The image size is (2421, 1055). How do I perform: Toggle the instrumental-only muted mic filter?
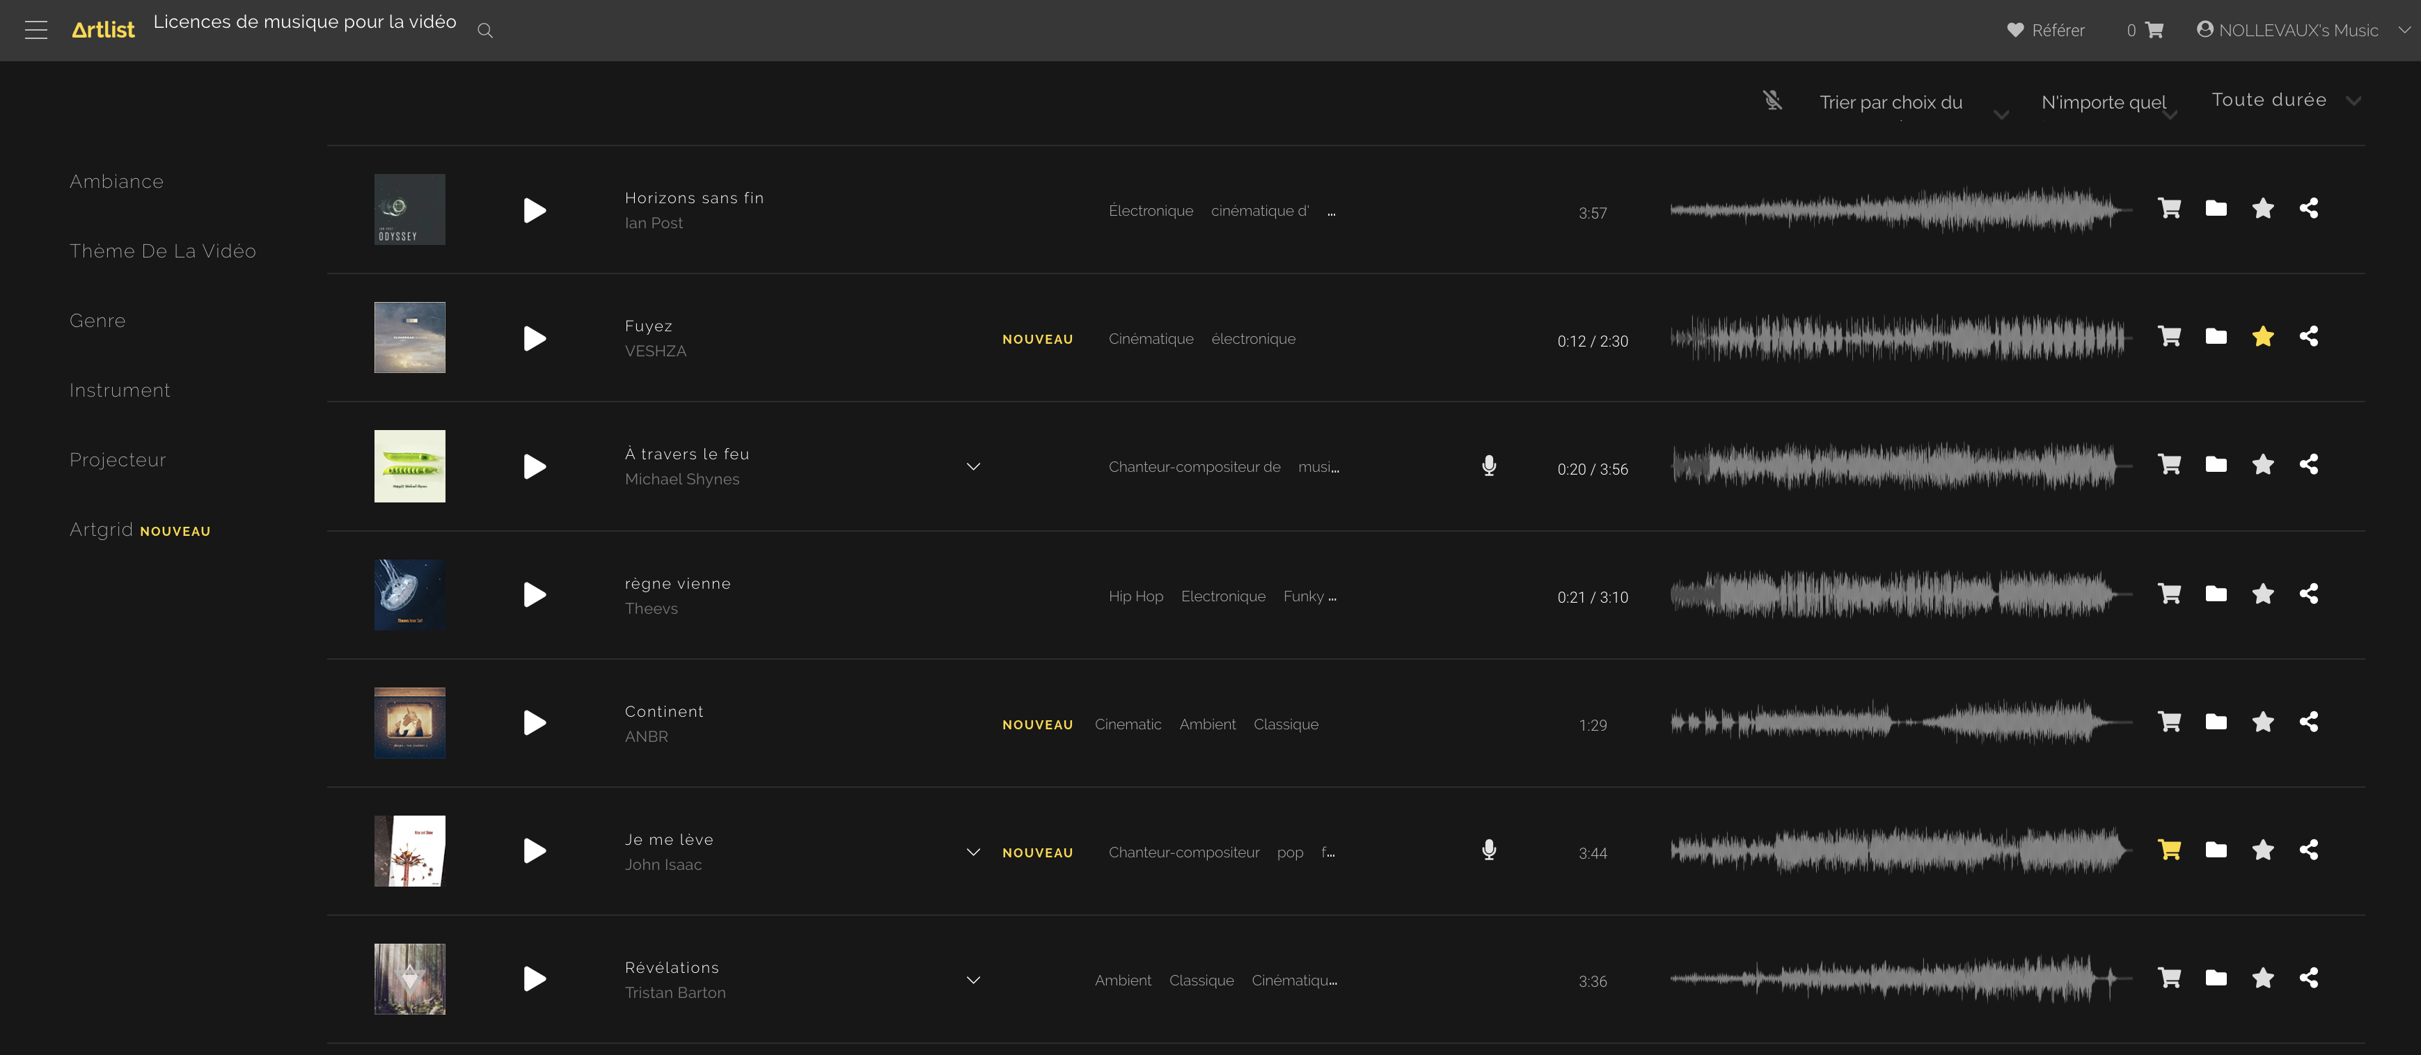[1772, 100]
